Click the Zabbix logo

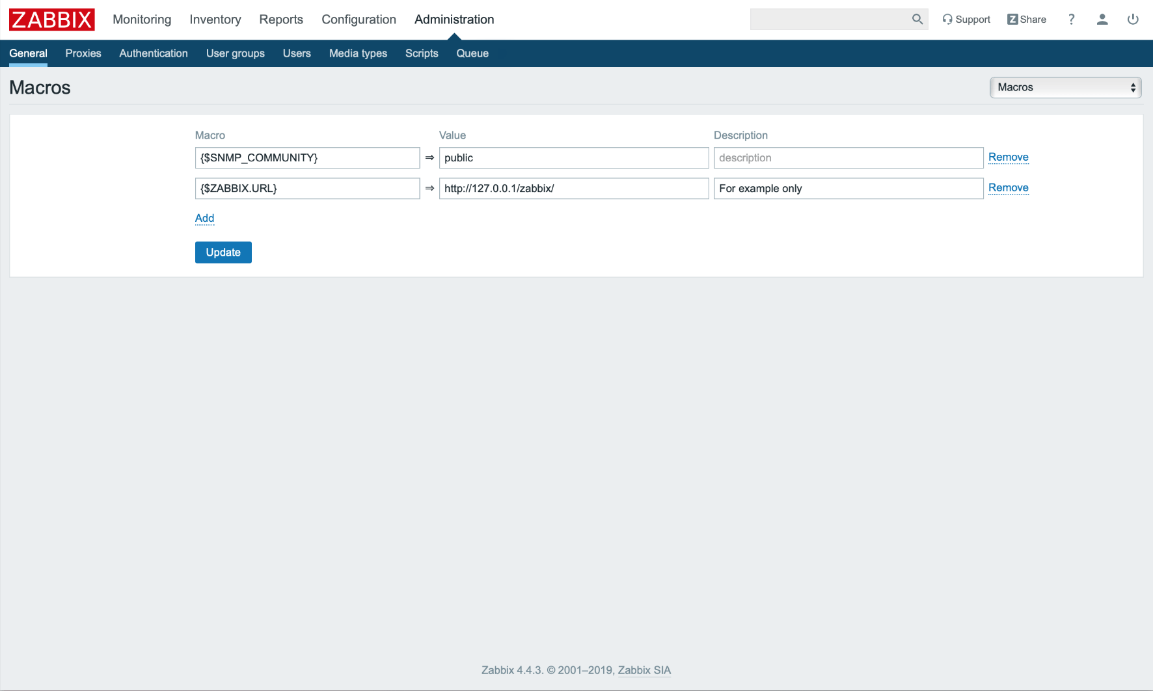click(52, 20)
